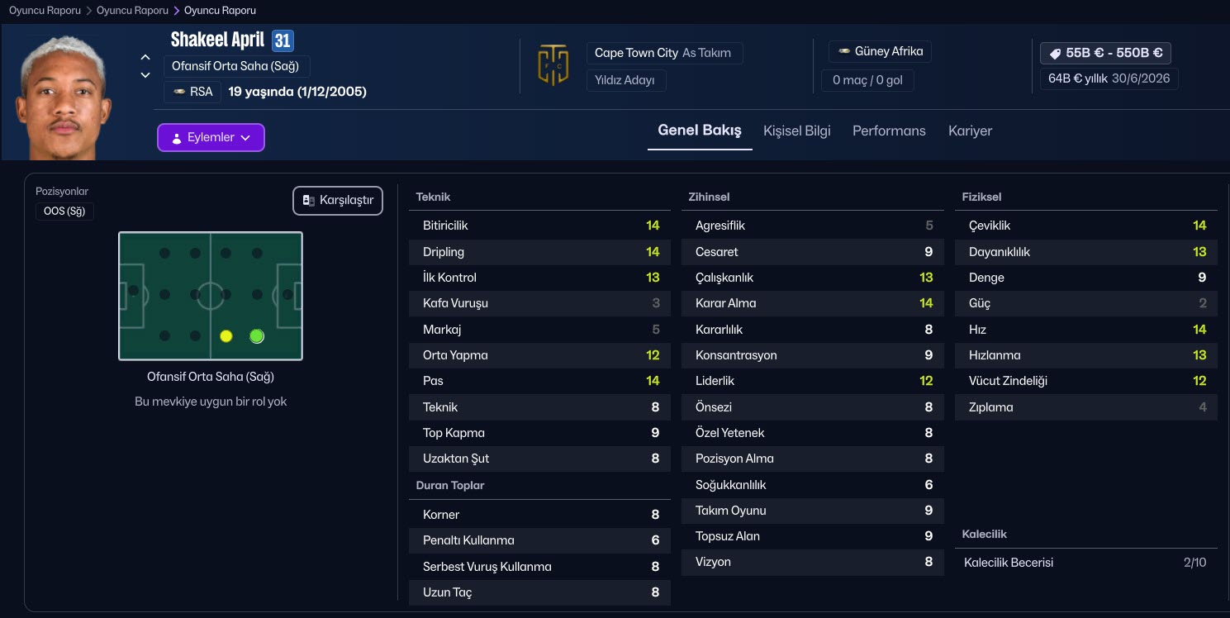Click the green position dot on the pitch
Image resolution: width=1230 pixels, height=618 pixels.
[257, 336]
